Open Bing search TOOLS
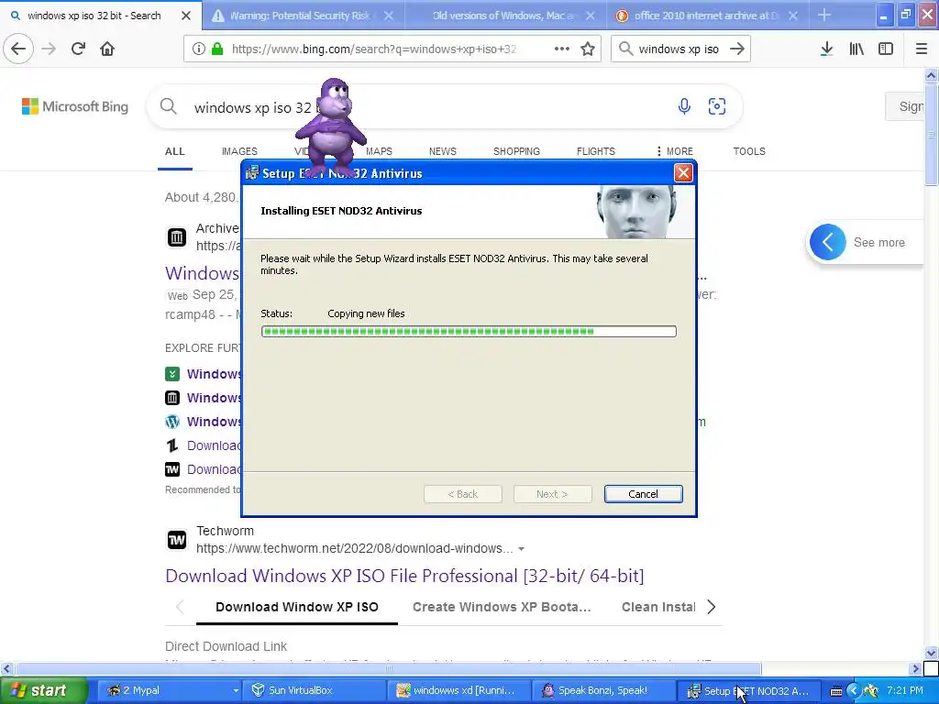This screenshot has height=704, width=939. click(x=749, y=151)
